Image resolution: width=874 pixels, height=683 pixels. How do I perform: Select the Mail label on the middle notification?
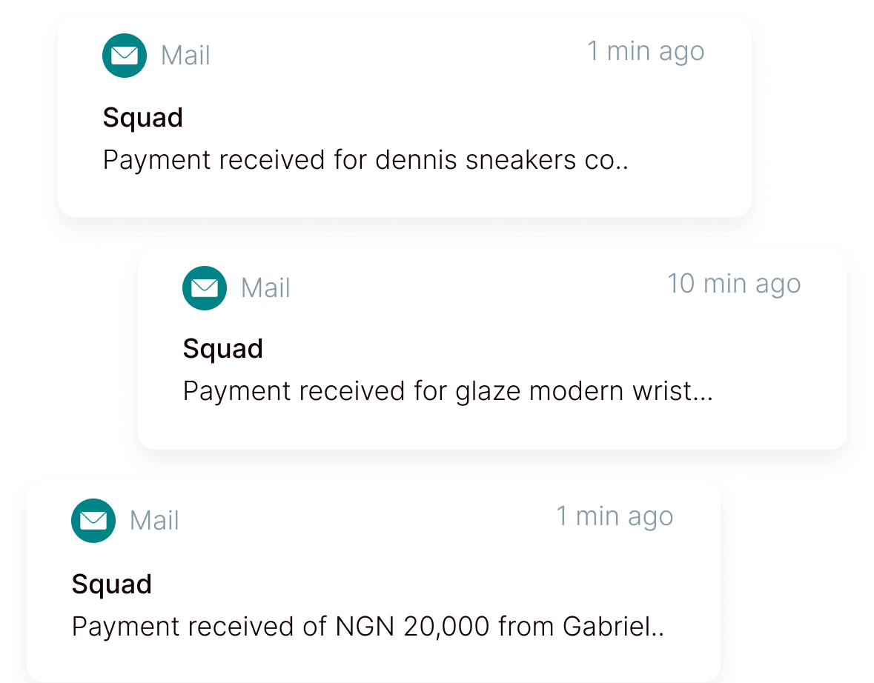tap(264, 288)
